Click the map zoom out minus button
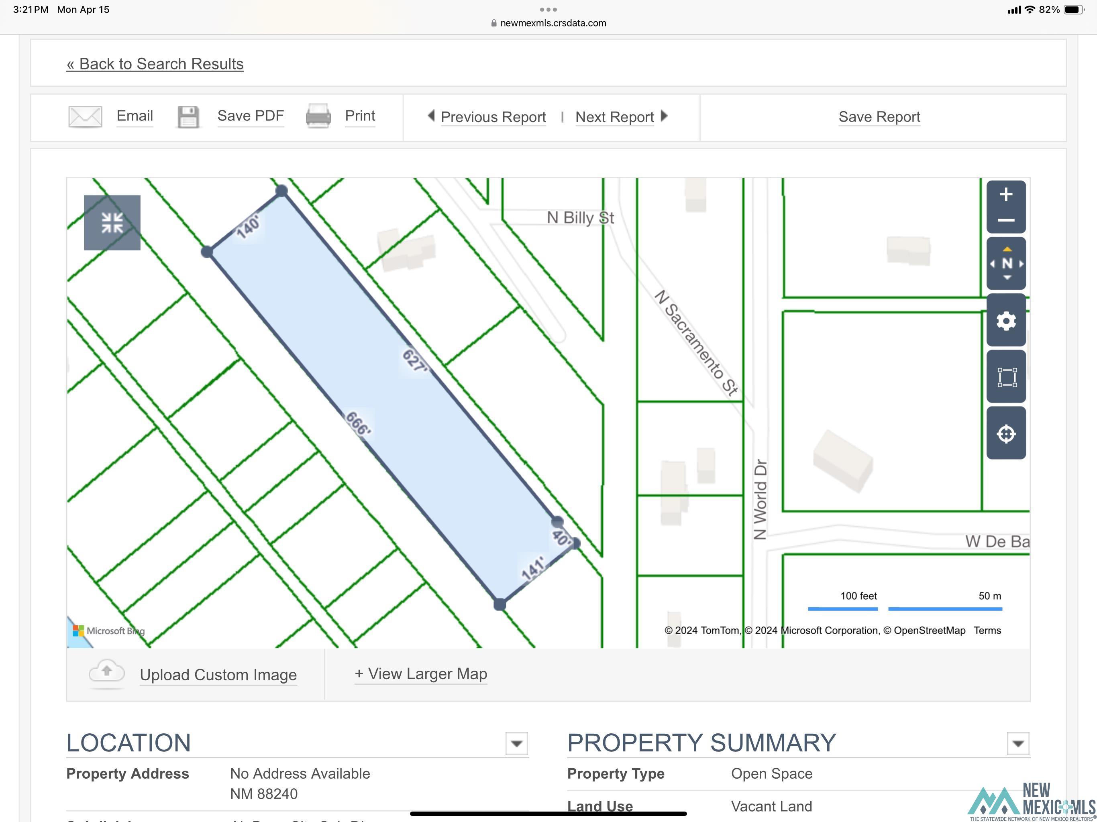Image resolution: width=1097 pixels, height=822 pixels. (x=1005, y=220)
